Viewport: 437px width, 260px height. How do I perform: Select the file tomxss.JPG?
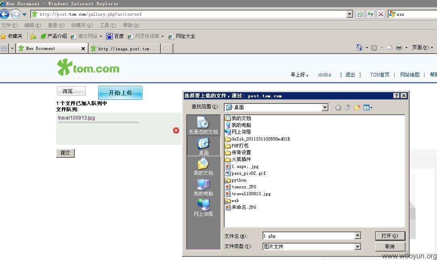[241, 187]
